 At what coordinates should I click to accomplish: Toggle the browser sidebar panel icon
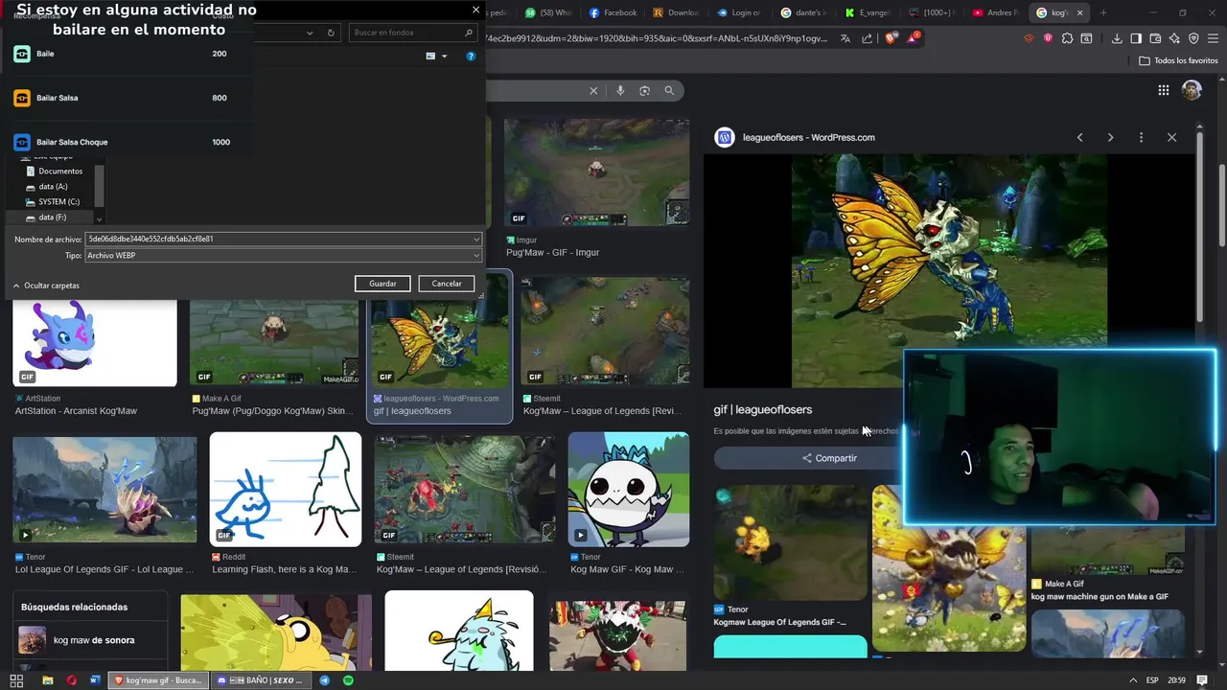[x=1136, y=38]
